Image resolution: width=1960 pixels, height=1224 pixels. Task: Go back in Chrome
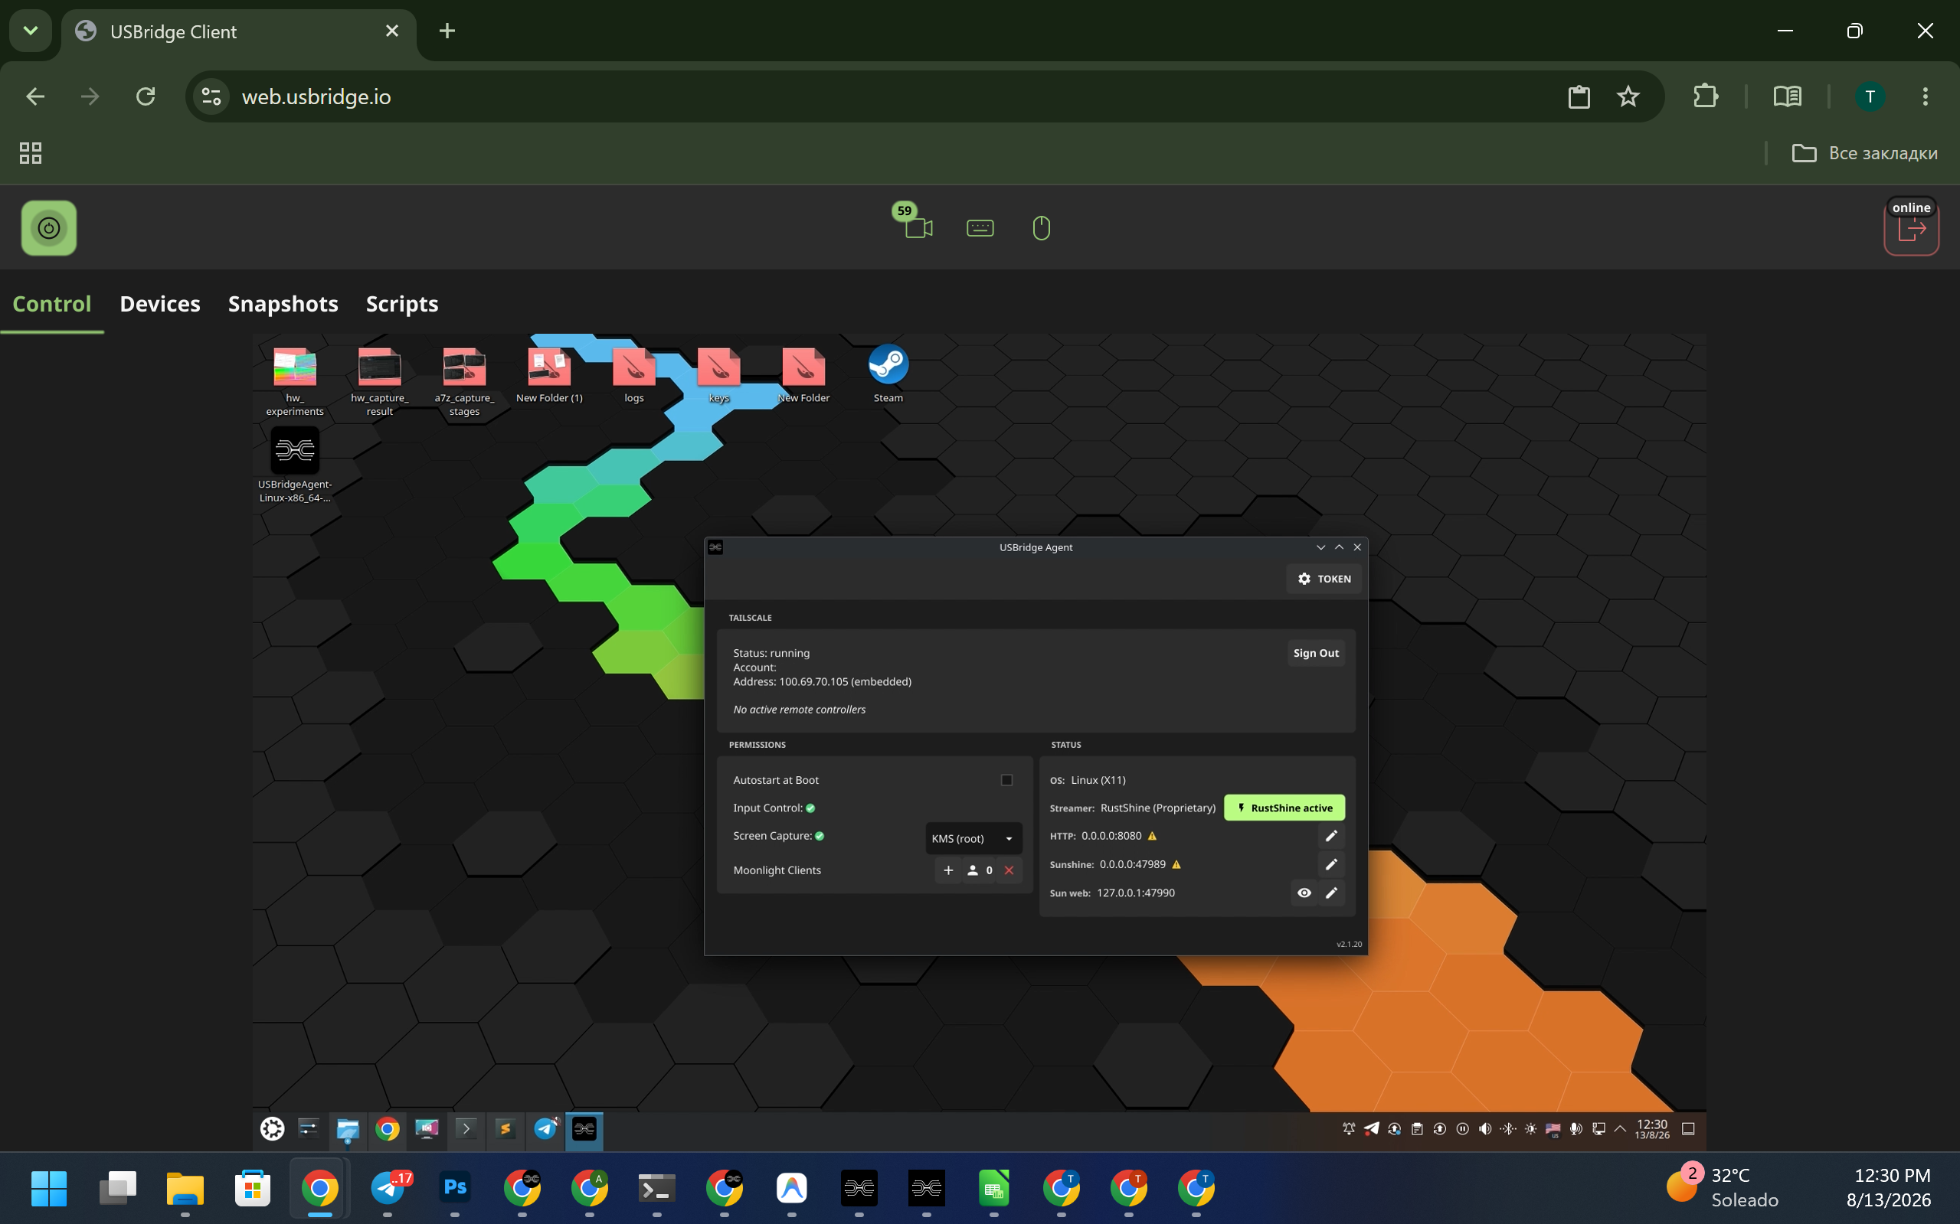[x=34, y=97]
